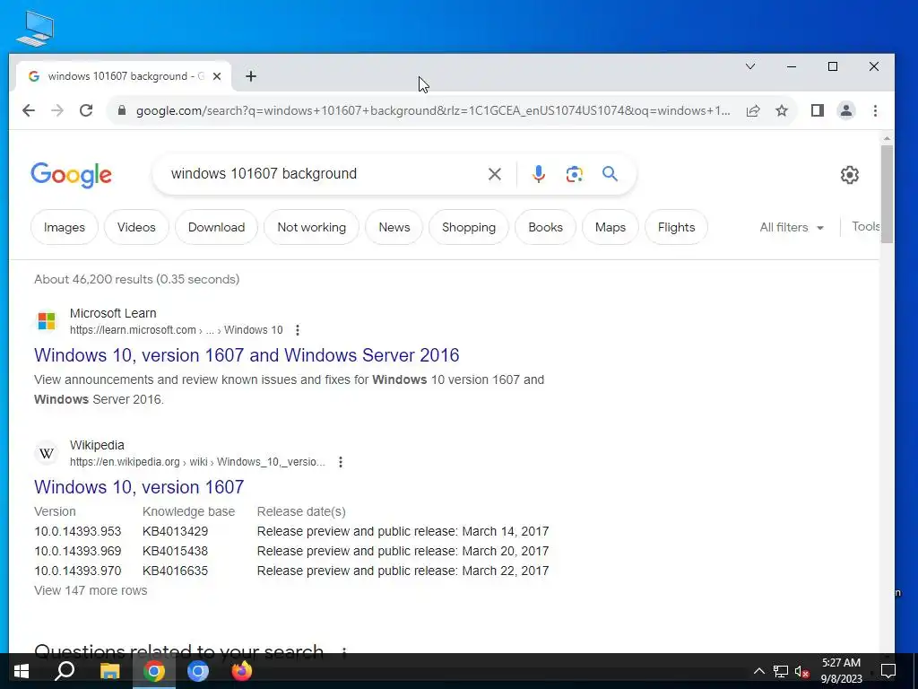Open the notification center icon

coord(888,671)
